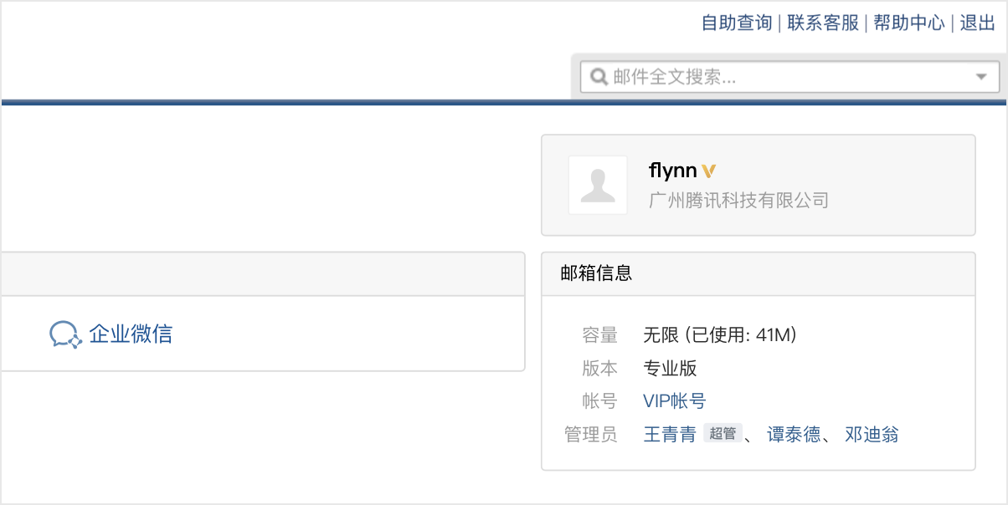Click the 企业微信 text link
1008x505 pixels.
click(131, 333)
